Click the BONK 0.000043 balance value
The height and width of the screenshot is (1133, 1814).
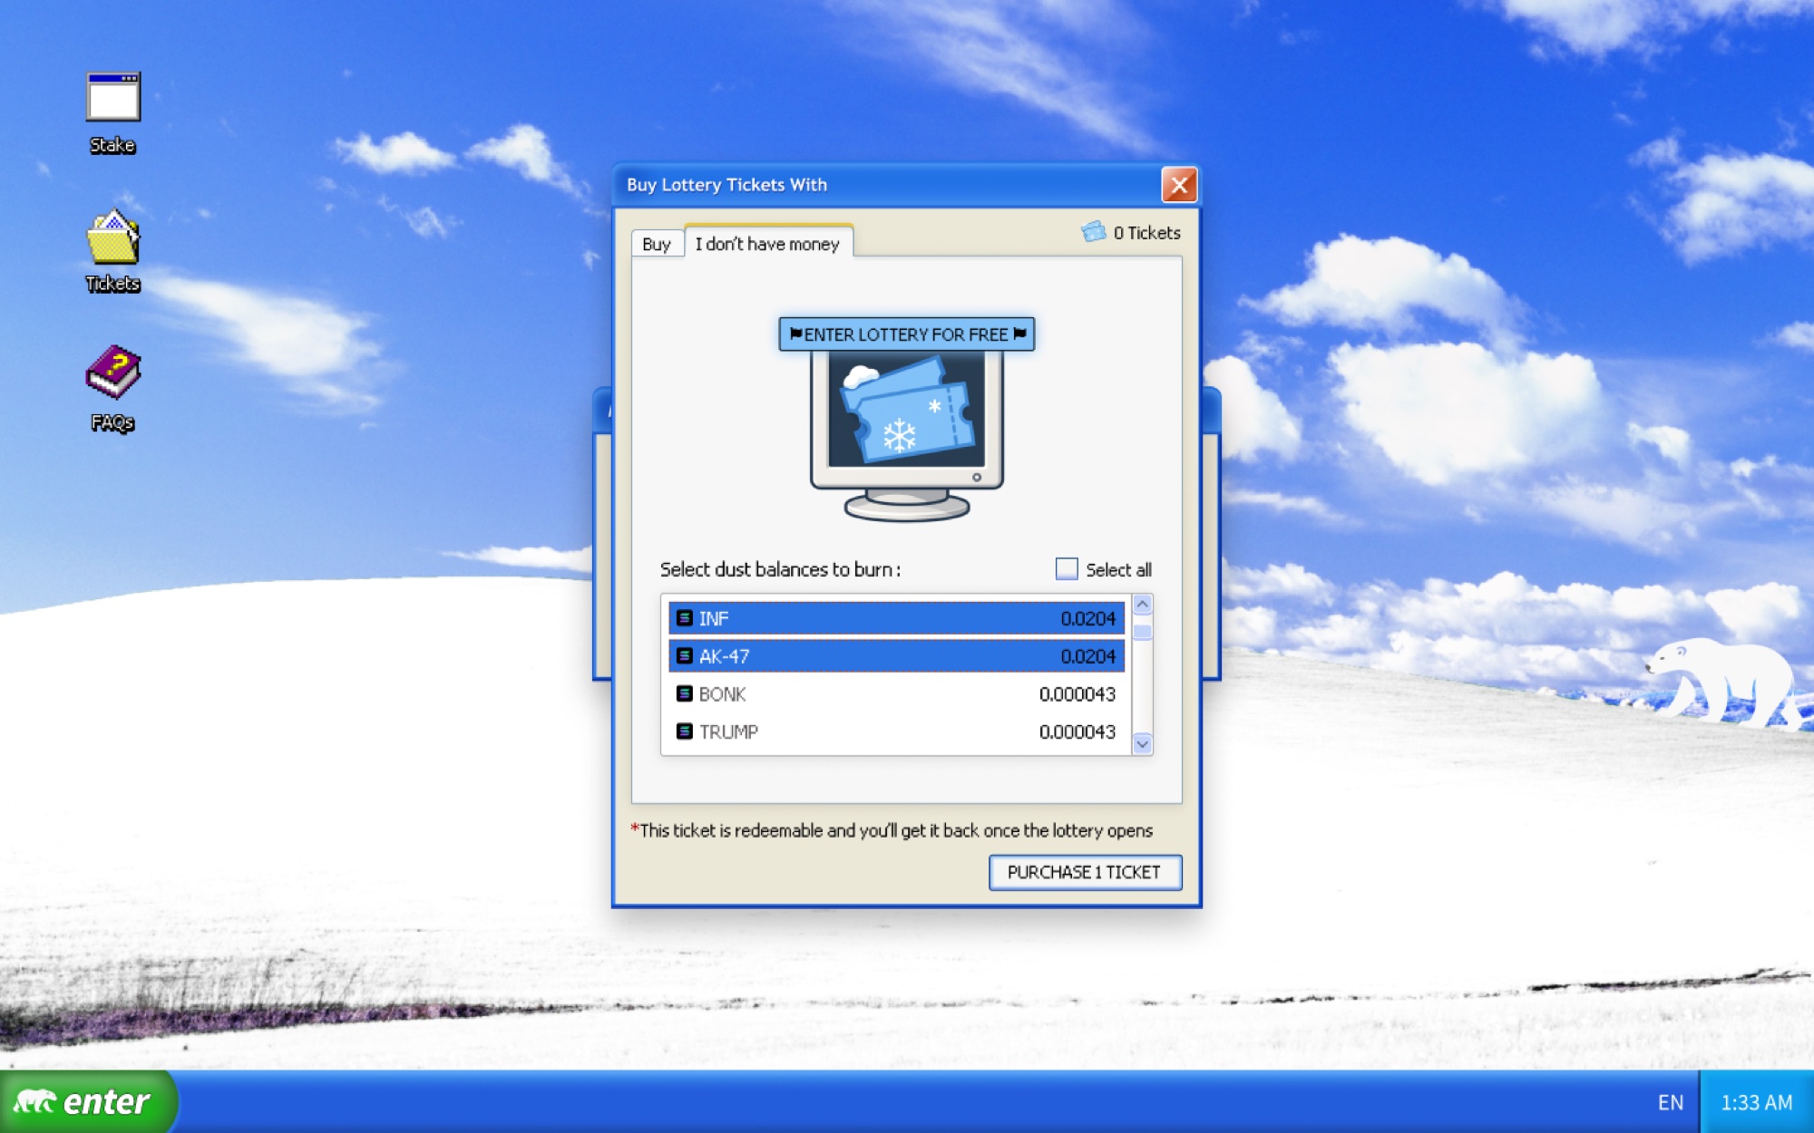tap(1077, 693)
